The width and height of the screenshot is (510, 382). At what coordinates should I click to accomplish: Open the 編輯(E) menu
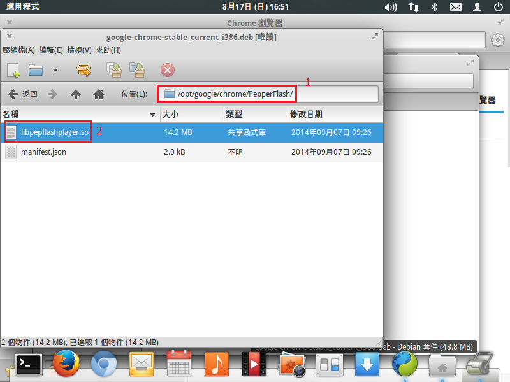(51, 50)
